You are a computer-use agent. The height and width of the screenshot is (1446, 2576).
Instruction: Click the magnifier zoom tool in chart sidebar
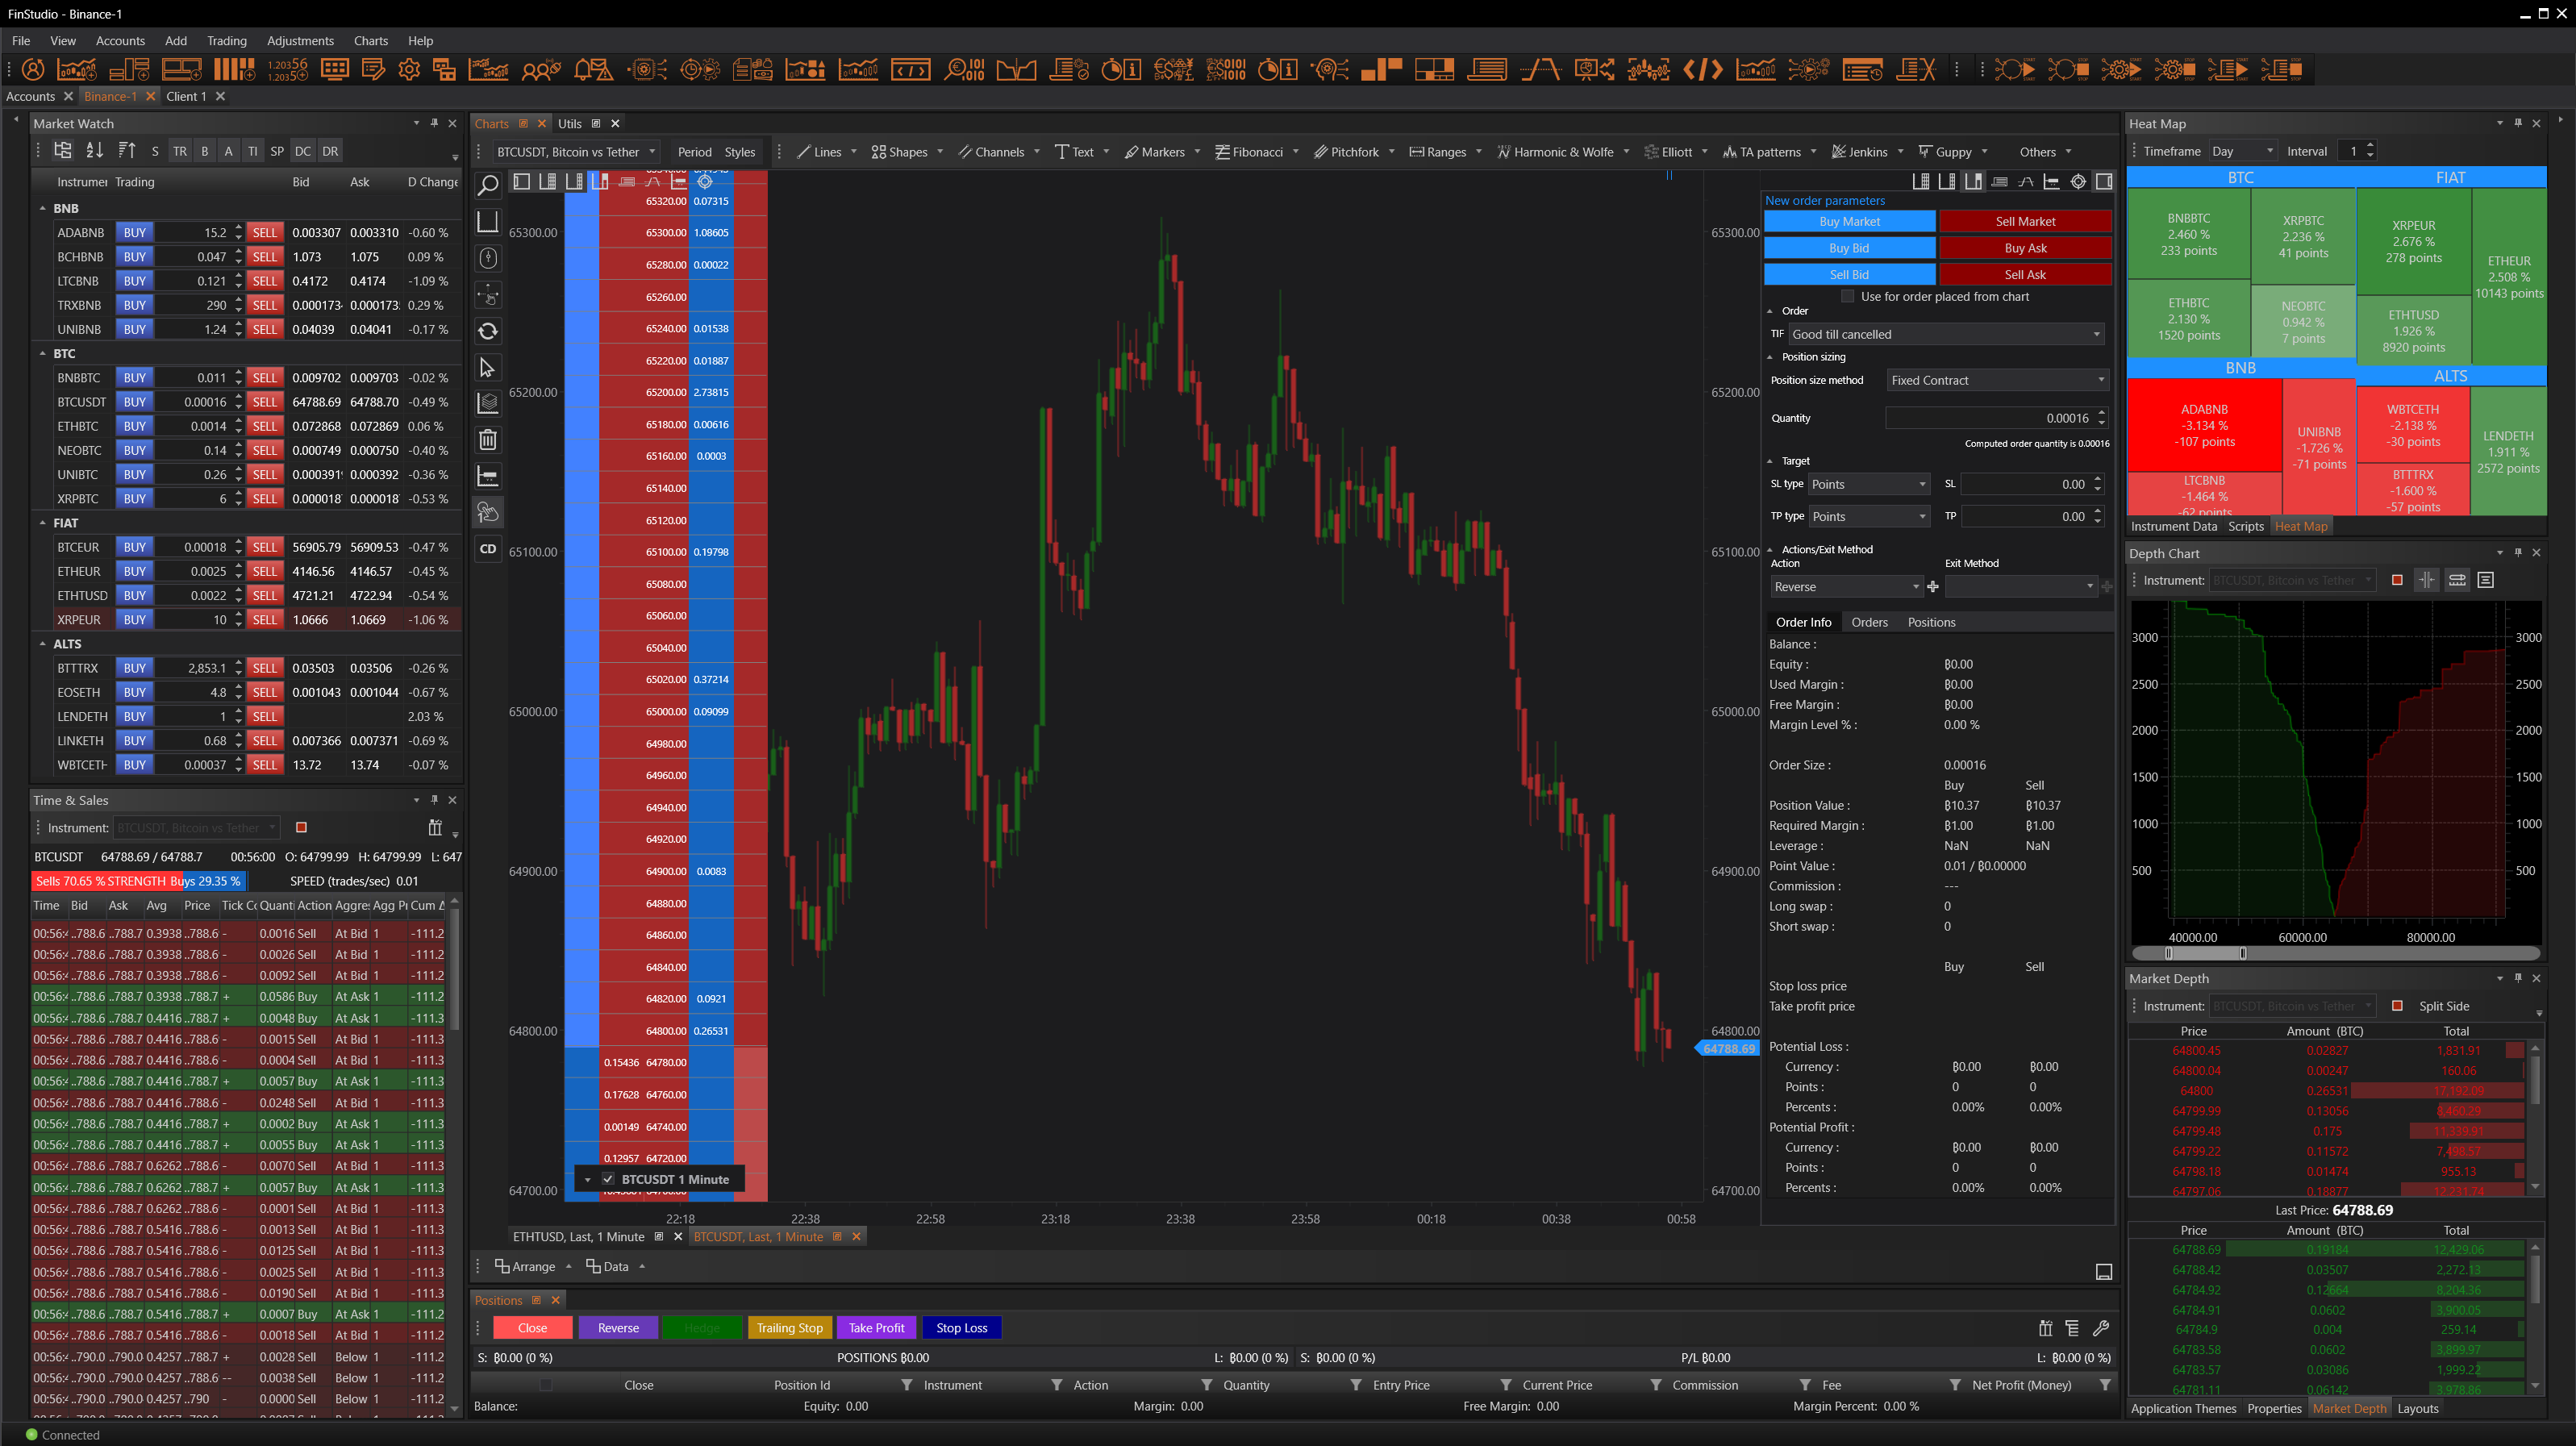click(488, 185)
